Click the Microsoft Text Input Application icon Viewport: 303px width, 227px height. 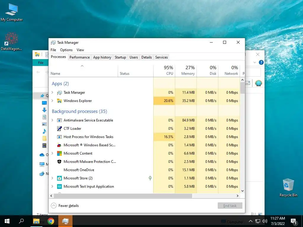coord(59,187)
